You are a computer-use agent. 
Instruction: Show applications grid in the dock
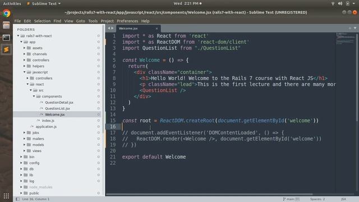tap(6, 196)
